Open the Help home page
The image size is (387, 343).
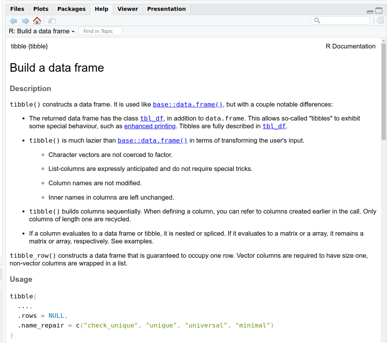pyautogui.click(x=37, y=21)
